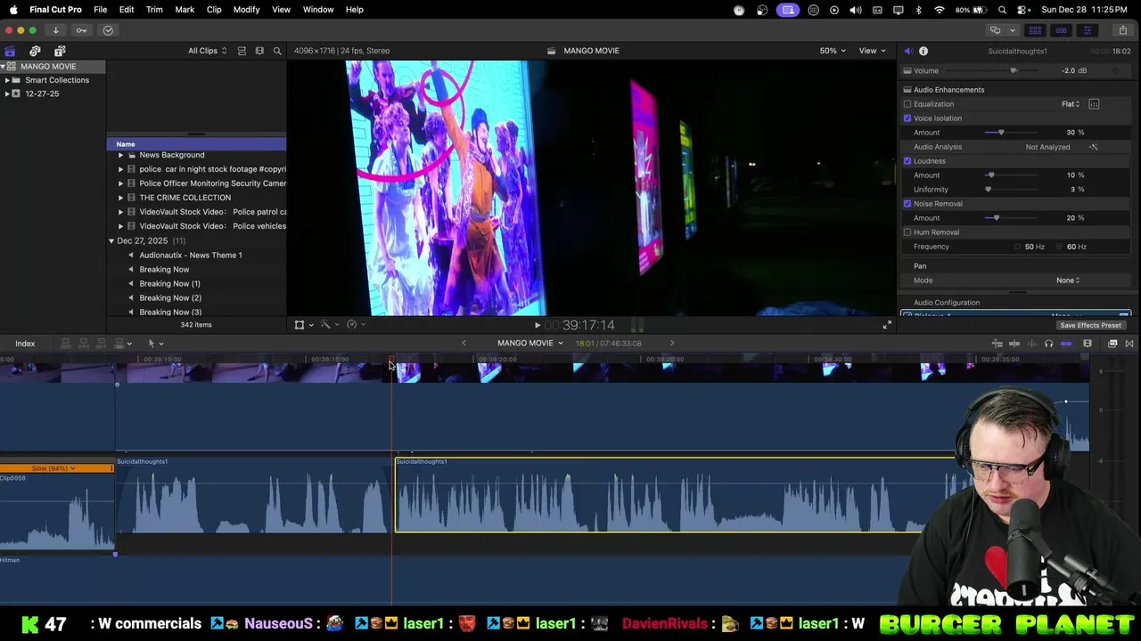Toggle the Inspector panel layout button
1141x641 pixels.
coord(1087,30)
